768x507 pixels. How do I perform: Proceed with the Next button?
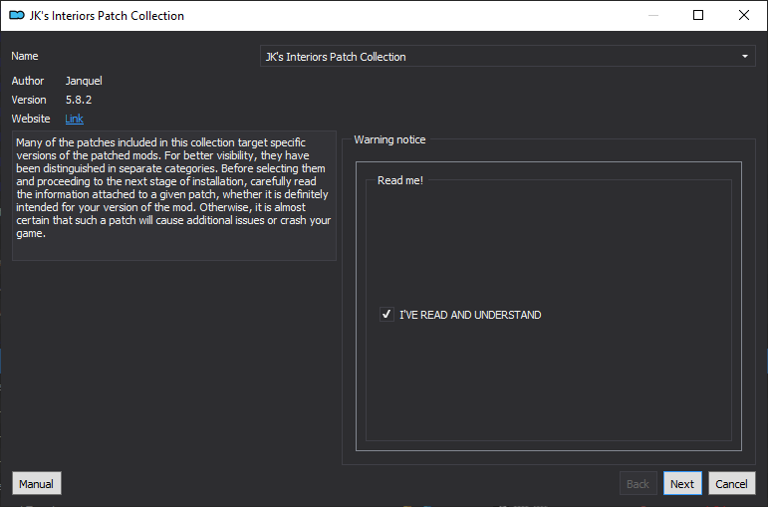[x=682, y=483]
